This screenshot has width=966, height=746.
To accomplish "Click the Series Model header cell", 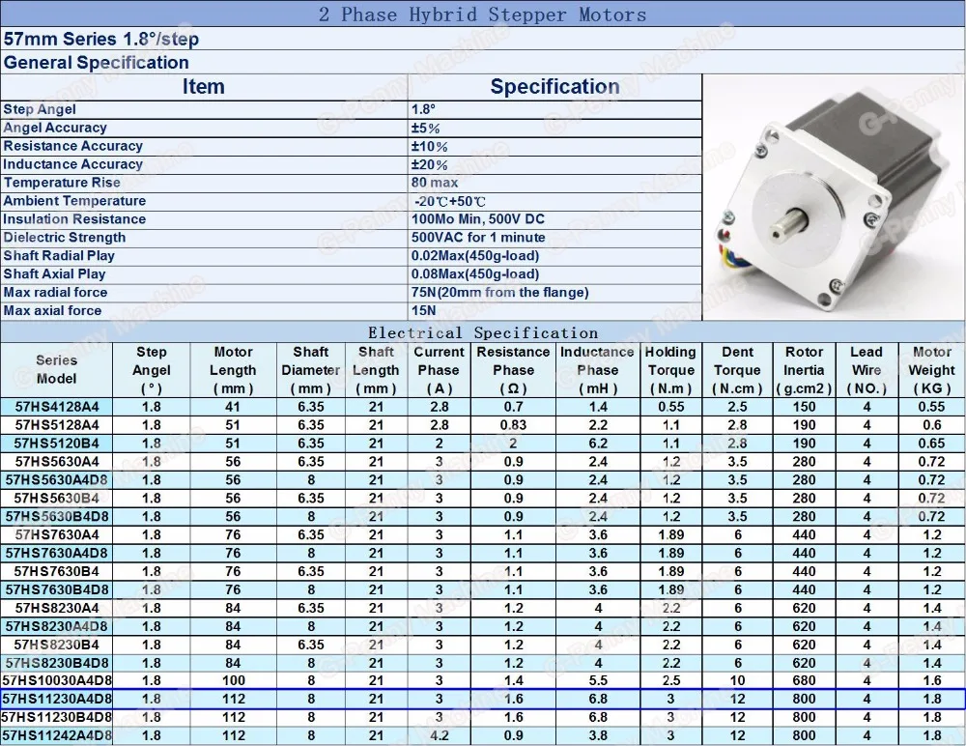I will (56, 370).
